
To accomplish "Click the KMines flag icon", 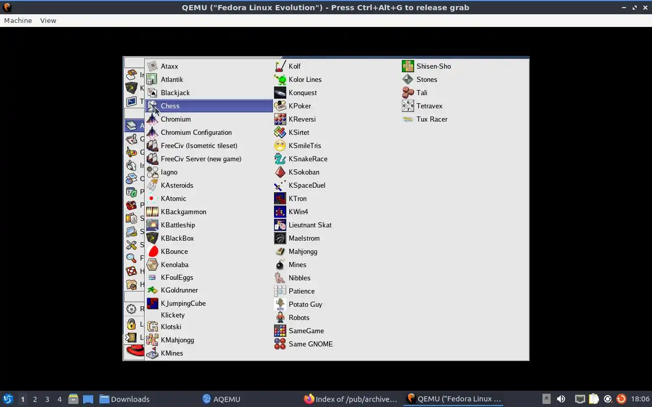I will (152, 353).
